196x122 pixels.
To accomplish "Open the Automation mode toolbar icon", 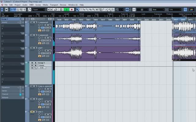I will tap(29, 9).
